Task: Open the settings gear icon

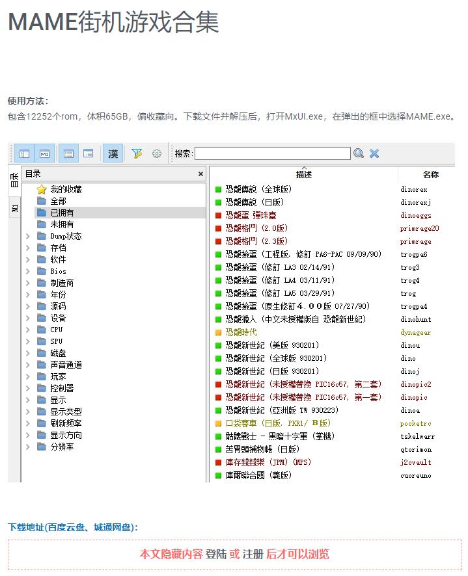Action: click(x=156, y=154)
